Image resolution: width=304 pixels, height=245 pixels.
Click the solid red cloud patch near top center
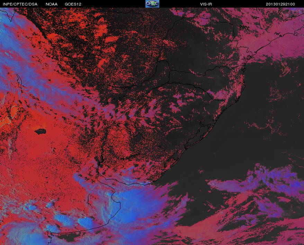(x=111, y=39)
